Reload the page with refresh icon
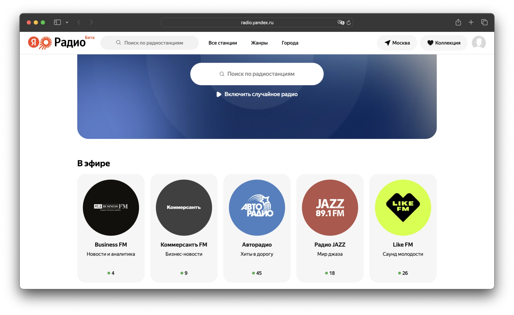Image resolution: width=514 pixels, height=315 pixels. 349,23
